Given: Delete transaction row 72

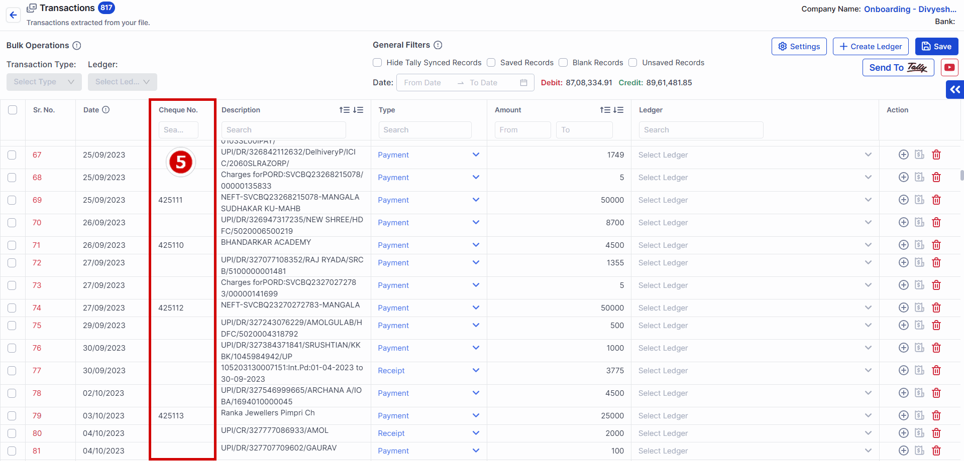Looking at the screenshot, I should point(936,262).
